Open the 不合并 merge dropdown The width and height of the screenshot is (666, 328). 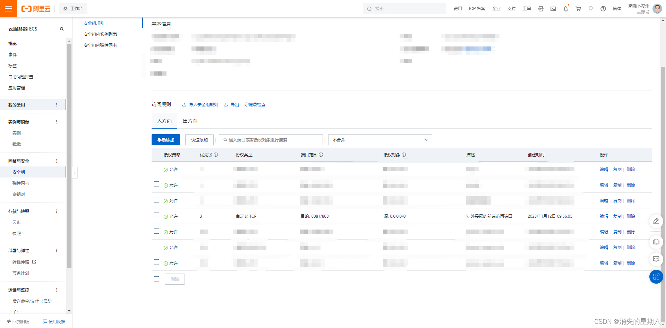[x=380, y=140]
